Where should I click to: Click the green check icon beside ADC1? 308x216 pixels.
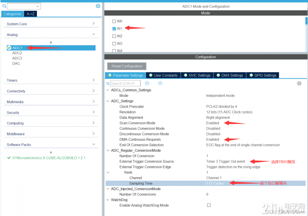(9, 48)
